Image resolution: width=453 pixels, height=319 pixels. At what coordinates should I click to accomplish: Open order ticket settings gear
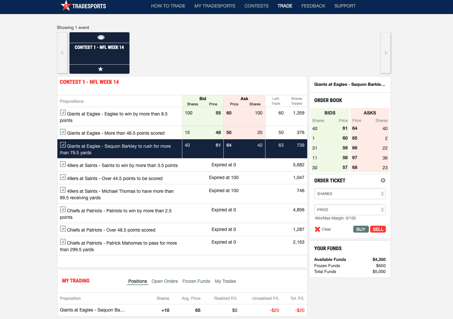click(383, 180)
